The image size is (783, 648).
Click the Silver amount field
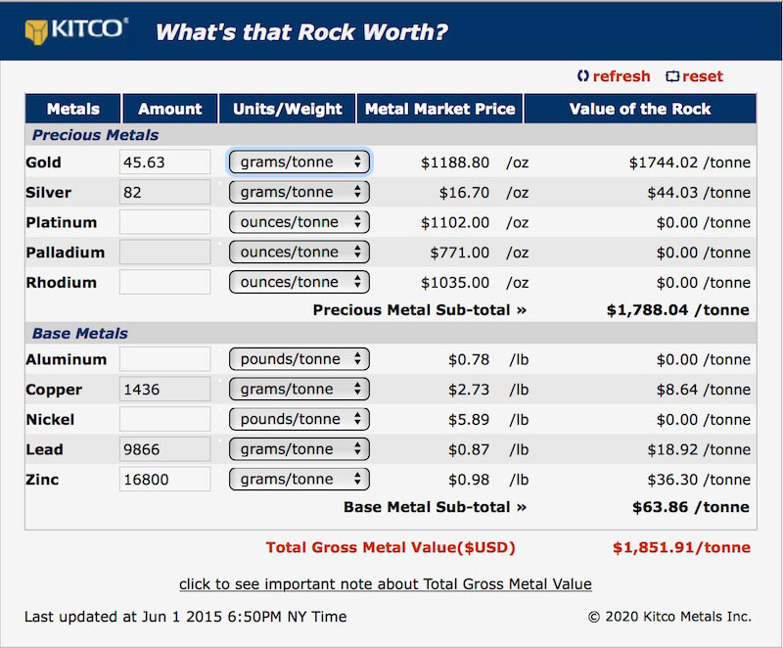coord(164,192)
